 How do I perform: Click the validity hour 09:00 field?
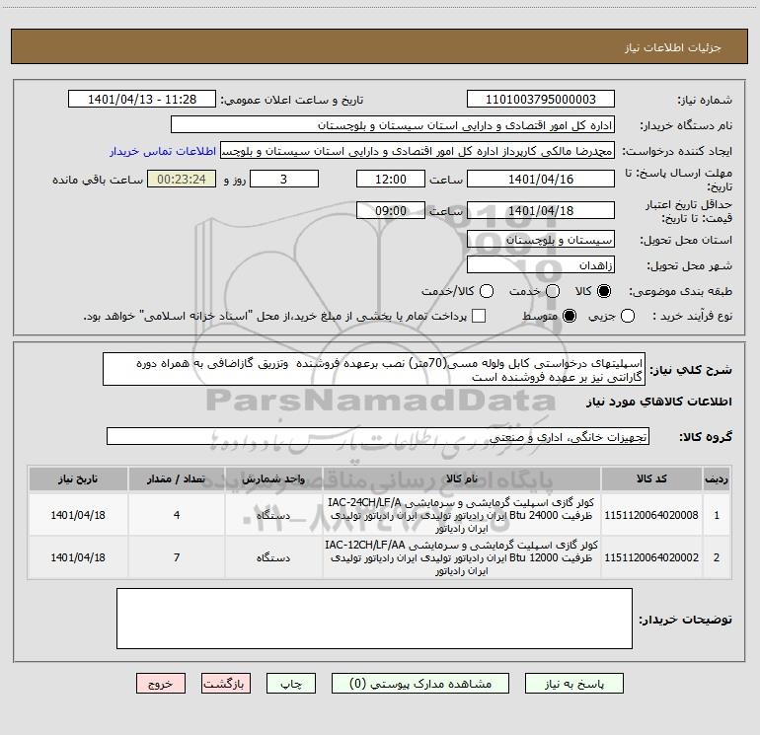pos(391,210)
